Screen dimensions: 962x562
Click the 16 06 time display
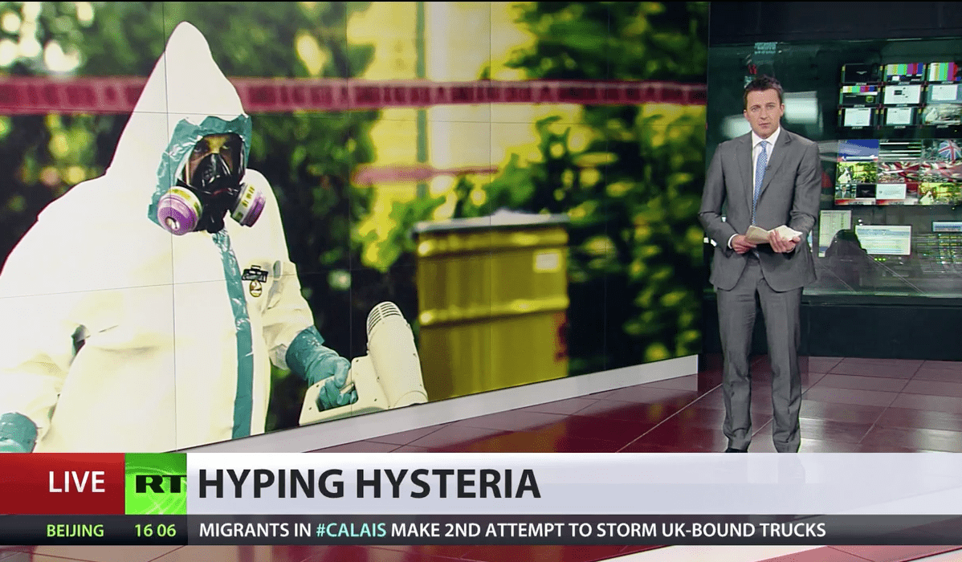(x=155, y=530)
